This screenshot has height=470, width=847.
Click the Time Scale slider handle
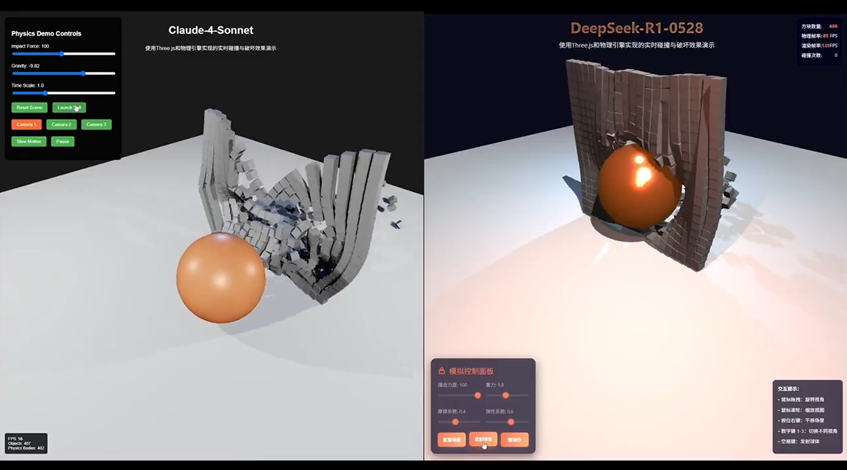[45, 93]
